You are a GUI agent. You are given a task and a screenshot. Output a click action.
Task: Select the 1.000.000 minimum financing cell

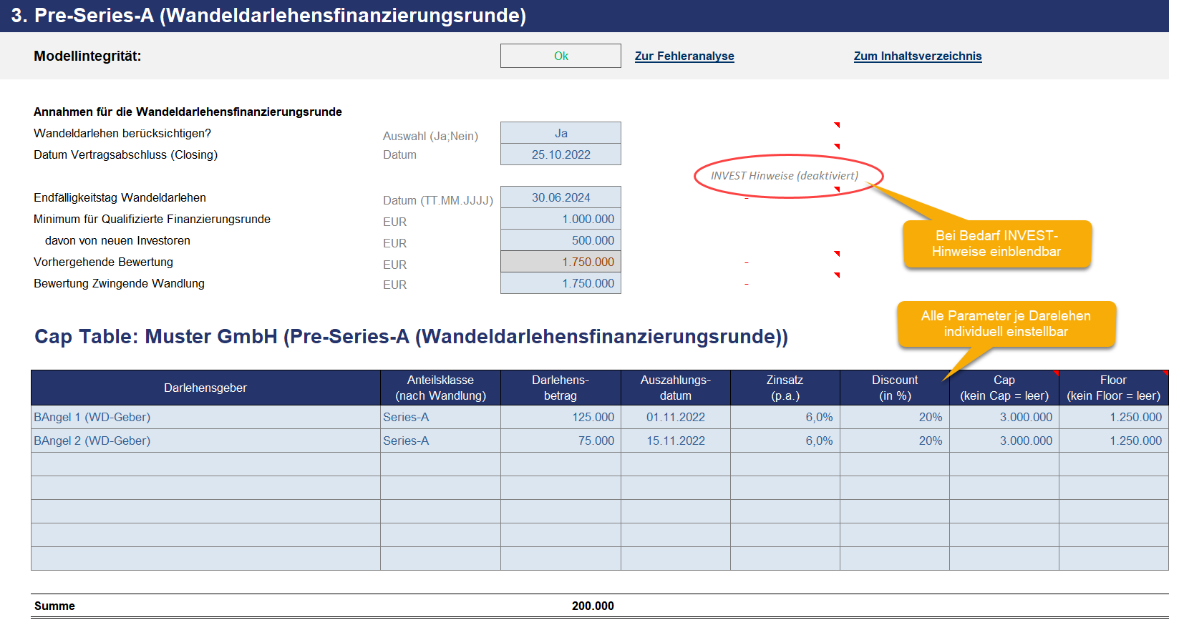coord(561,219)
